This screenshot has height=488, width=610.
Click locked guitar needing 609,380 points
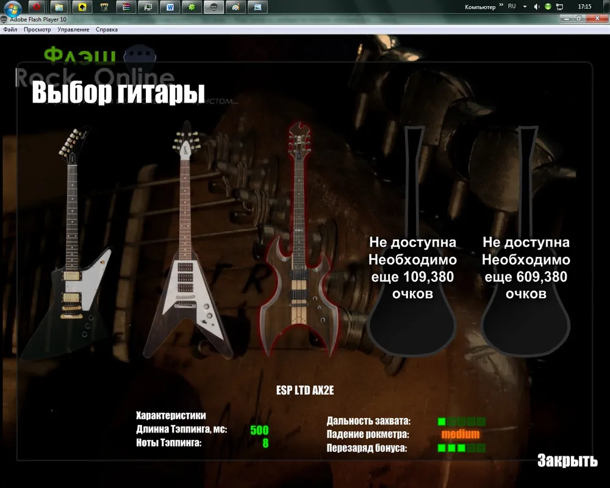(x=526, y=242)
